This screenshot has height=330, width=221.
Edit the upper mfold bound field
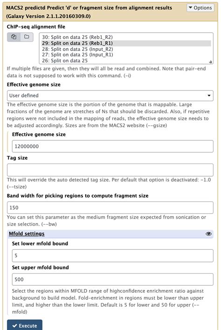(113, 280)
